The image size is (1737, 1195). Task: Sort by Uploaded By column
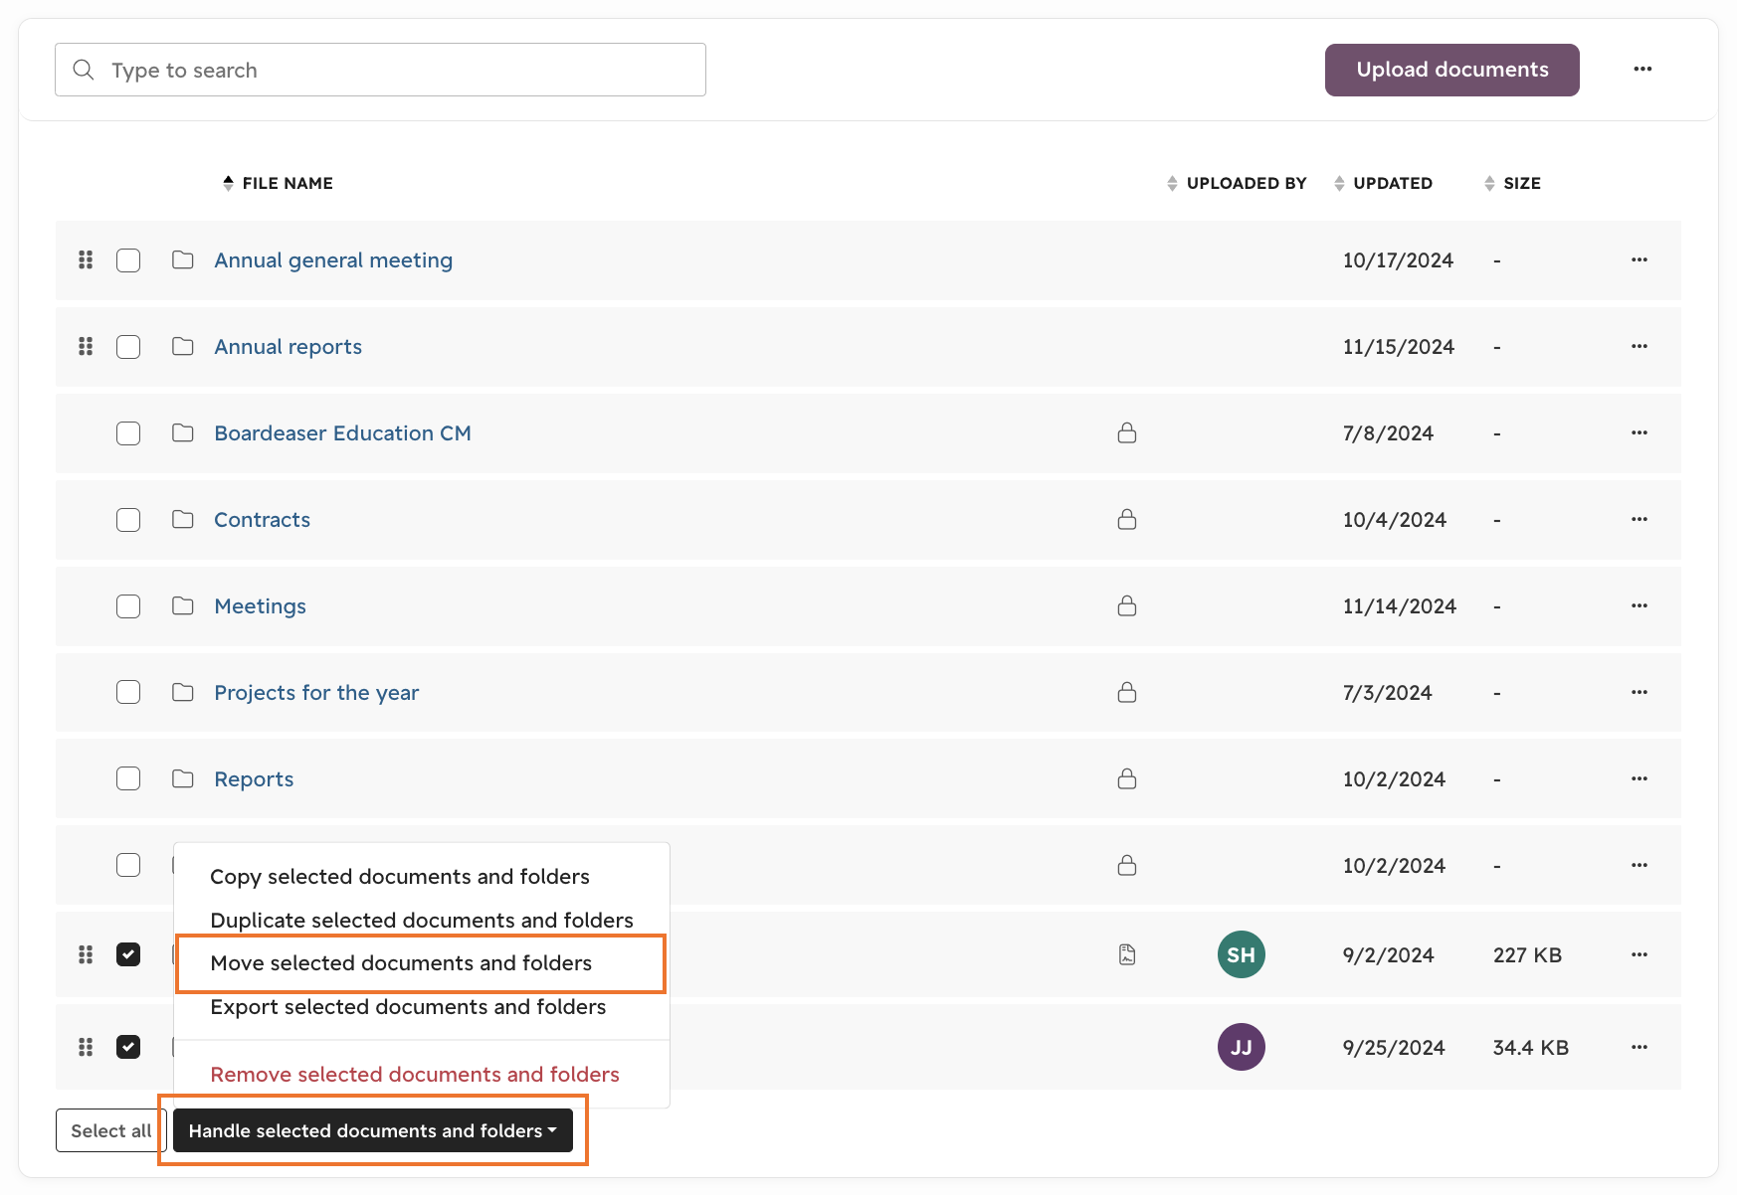click(1237, 183)
